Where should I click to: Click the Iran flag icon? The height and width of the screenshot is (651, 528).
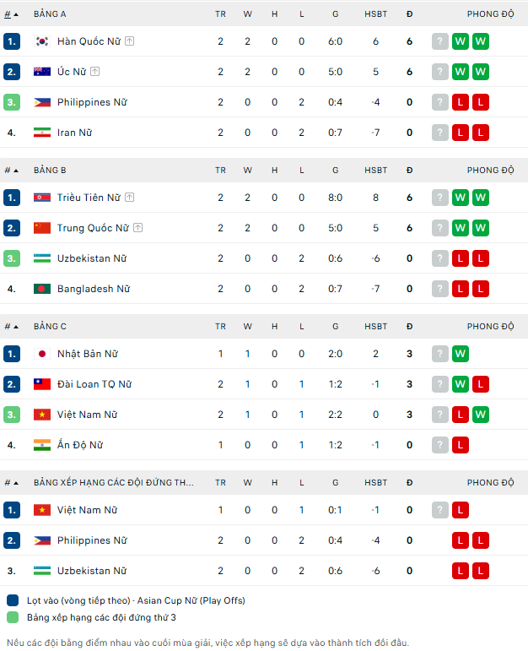(42, 133)
